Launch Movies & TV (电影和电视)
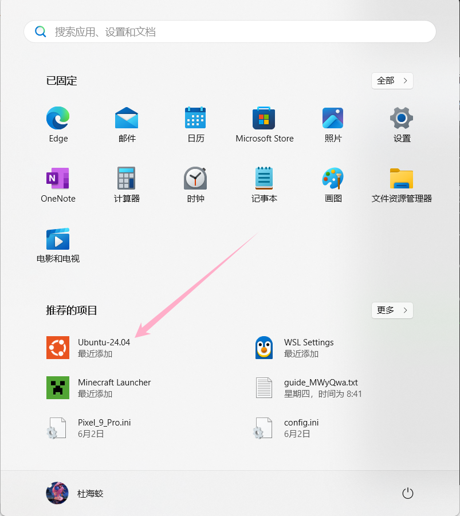Viewport: 460px width, 516px height. [58, 239]
